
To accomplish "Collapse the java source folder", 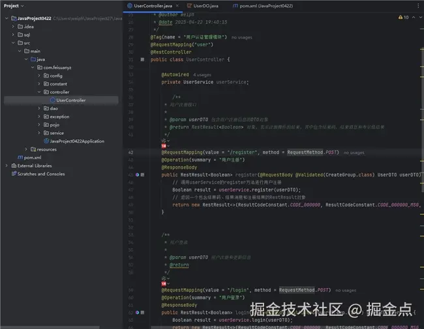I will tap(26, 59).
